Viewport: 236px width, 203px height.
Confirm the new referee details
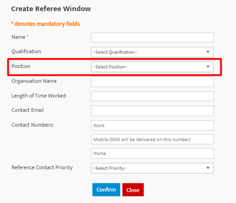click(x=106, y=190)
